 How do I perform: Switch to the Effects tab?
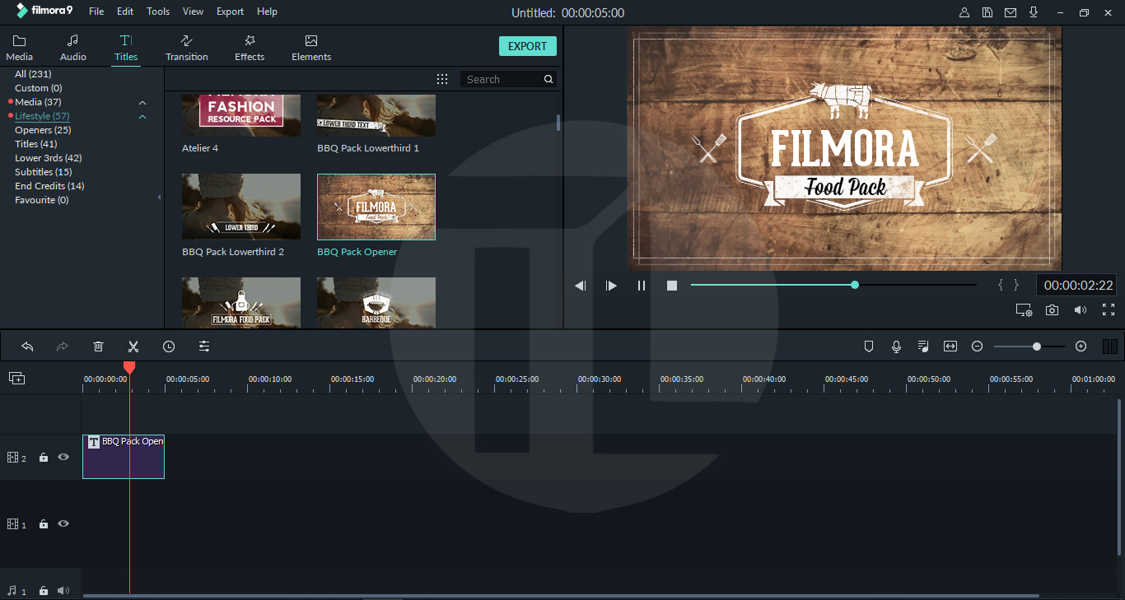click(250, 48)
